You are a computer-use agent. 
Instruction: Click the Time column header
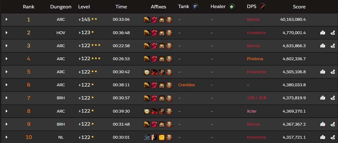click(121, 7)
